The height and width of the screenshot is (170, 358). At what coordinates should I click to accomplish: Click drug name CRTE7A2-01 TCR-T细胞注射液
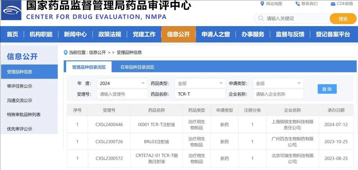[156, 159]
